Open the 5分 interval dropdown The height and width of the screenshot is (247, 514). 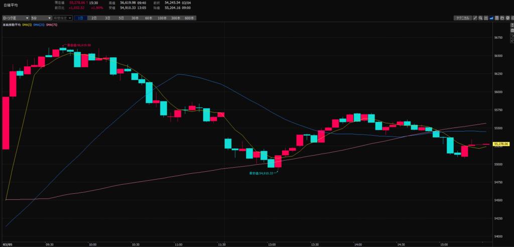[x=40, y=18]
